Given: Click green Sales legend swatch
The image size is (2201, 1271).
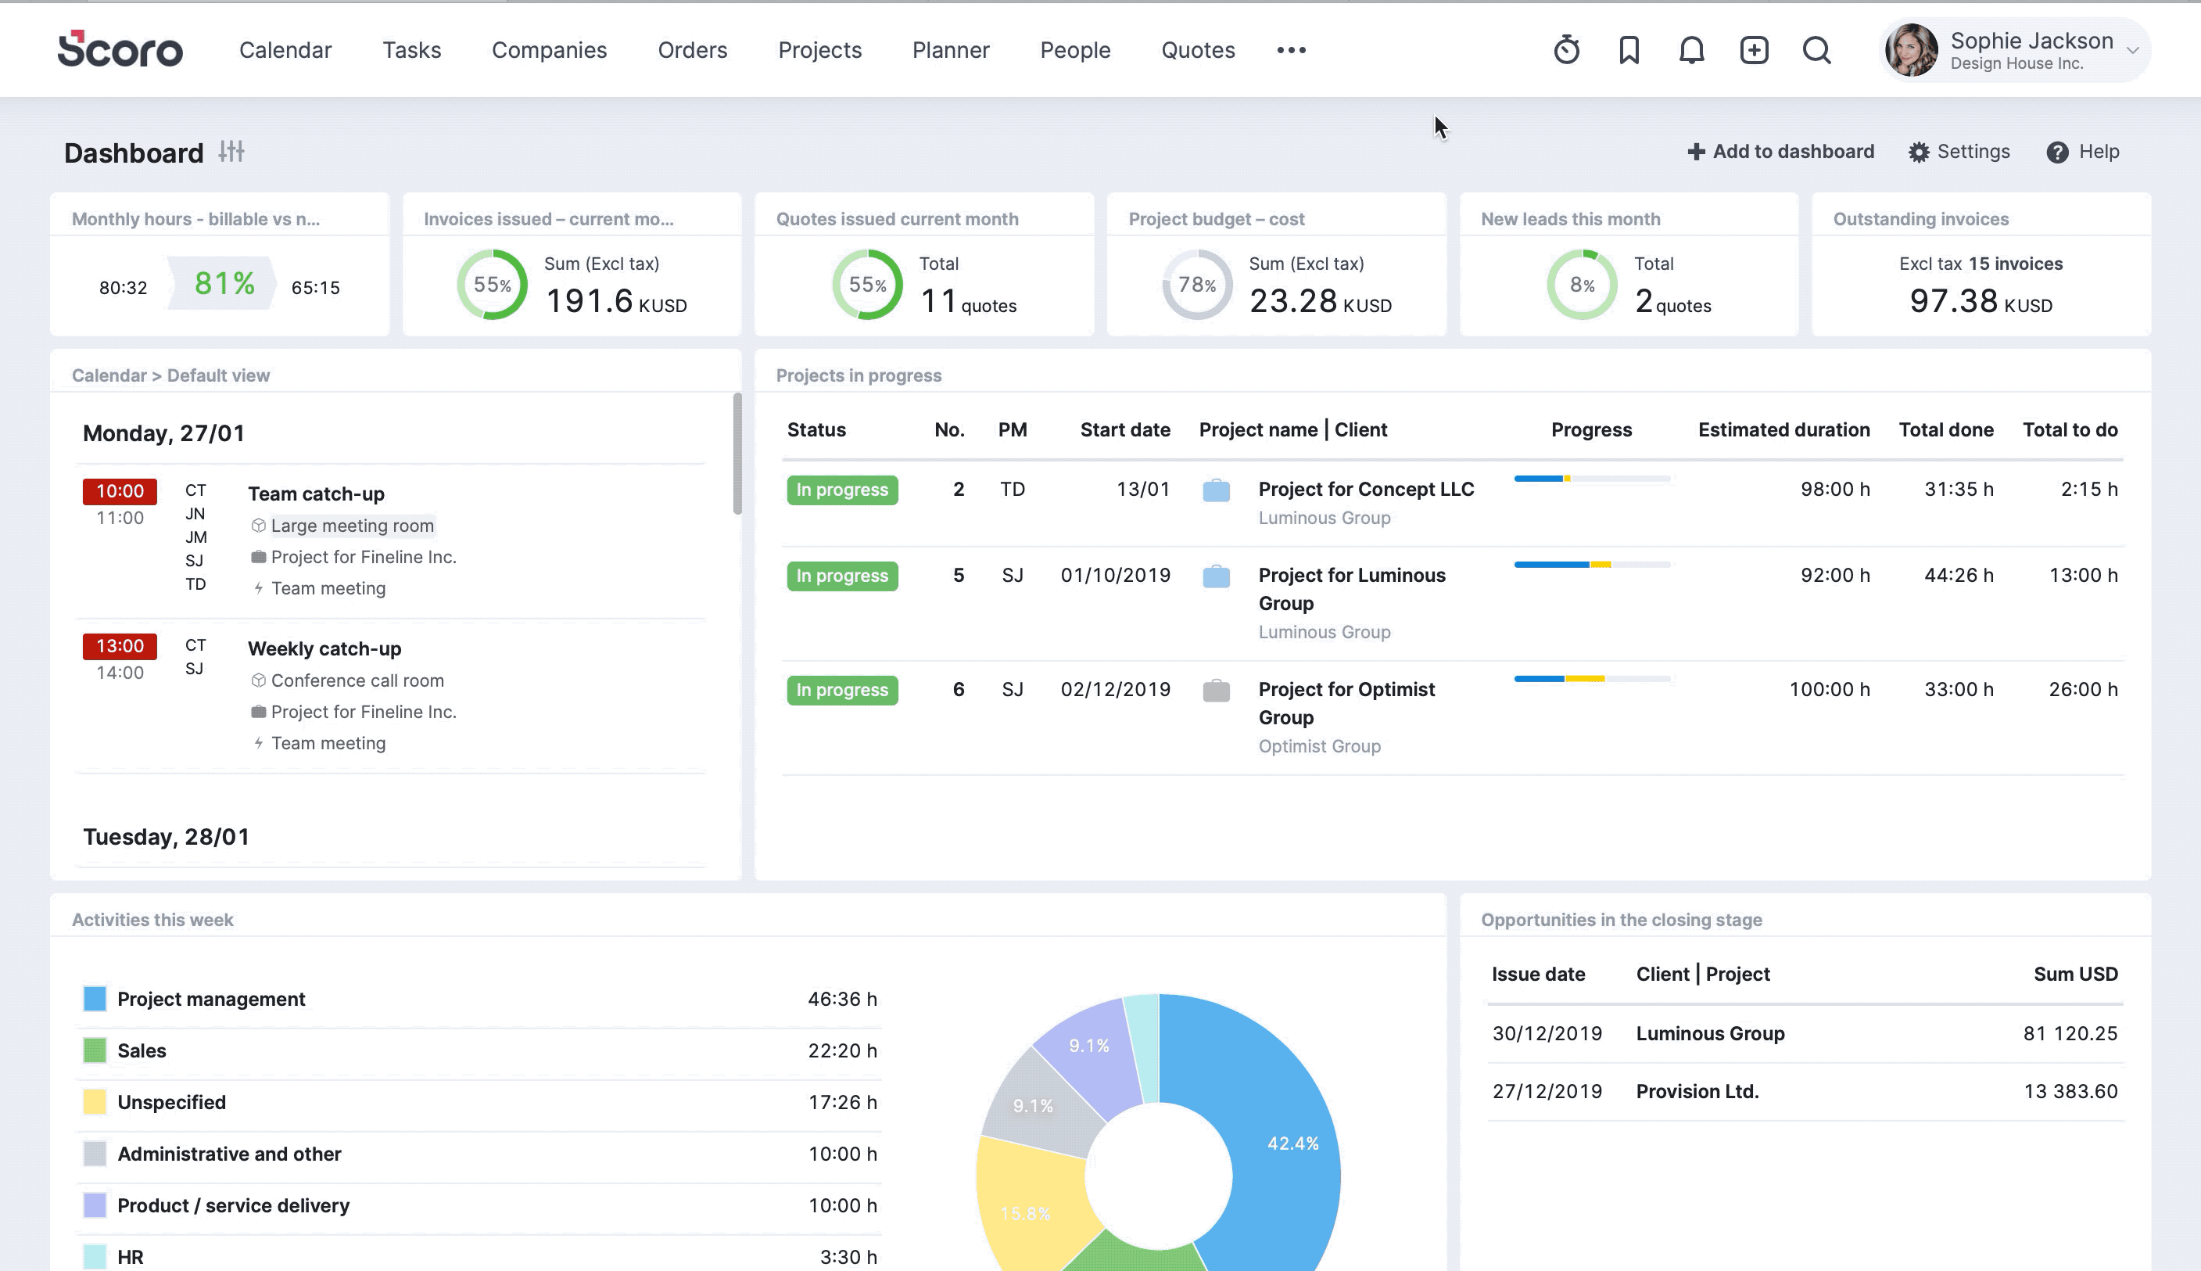Looking at the screenshot, I should coord(94,1050).
